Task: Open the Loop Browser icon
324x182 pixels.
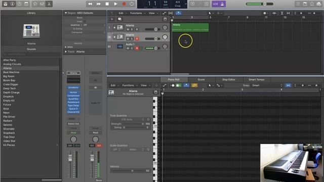Action: coord(312,4)
